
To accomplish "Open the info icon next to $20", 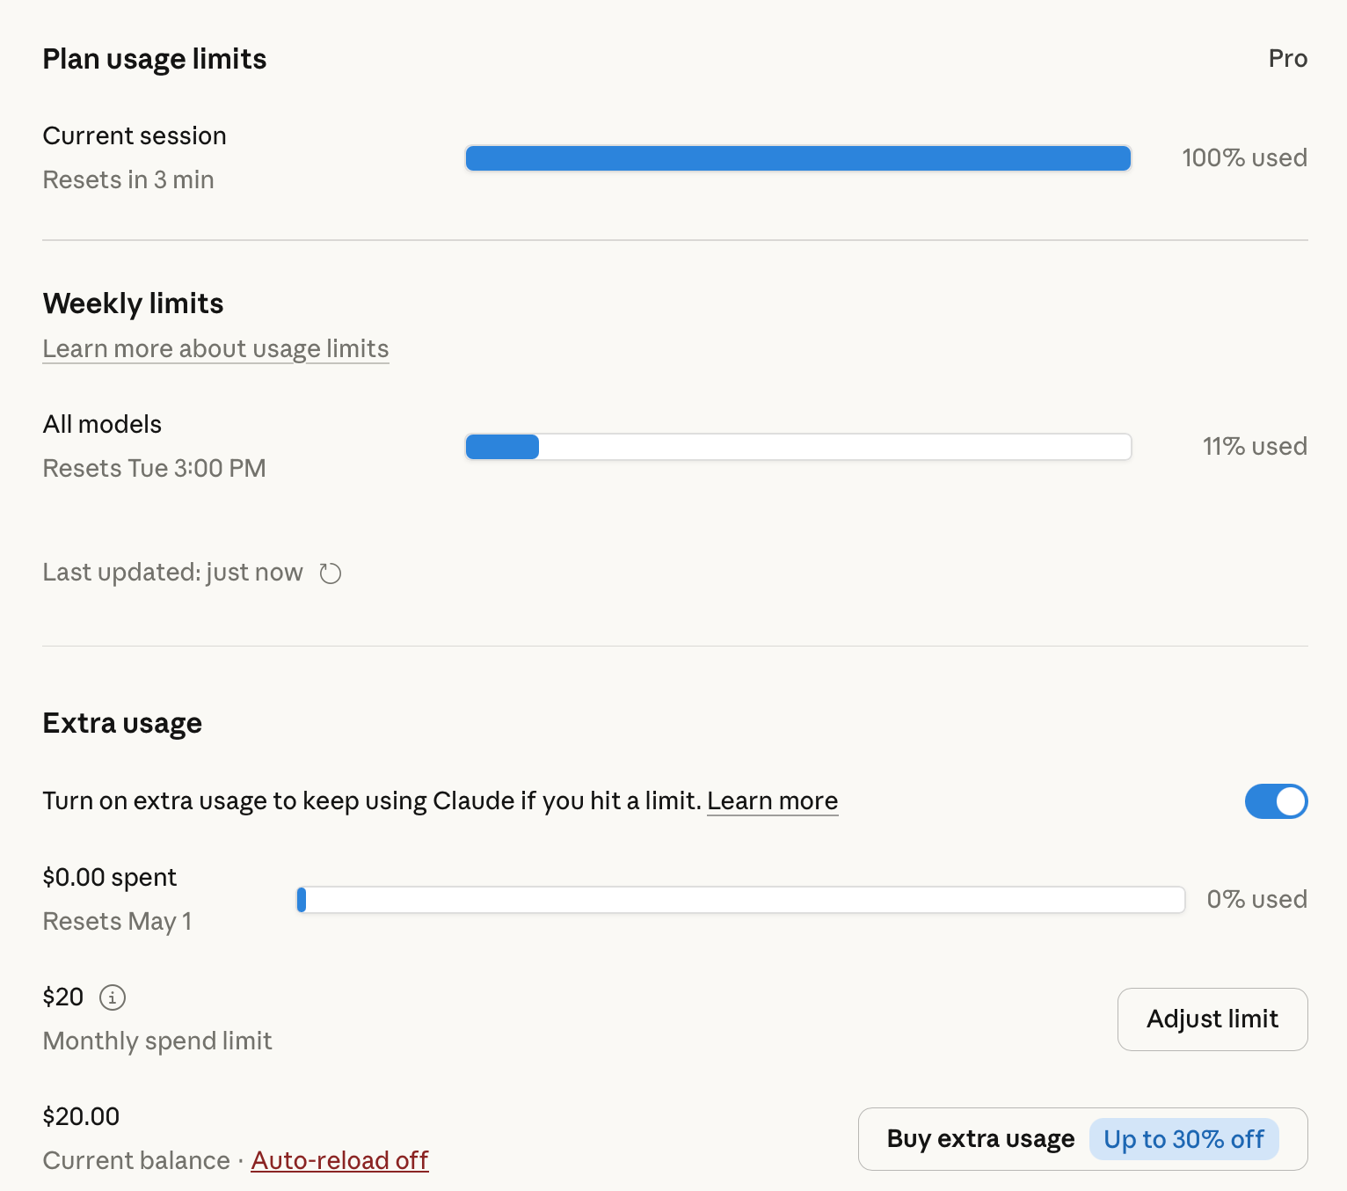I will pos(113,997).
